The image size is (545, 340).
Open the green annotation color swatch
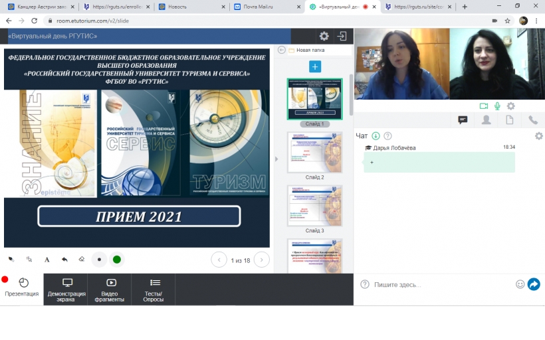coord(117,260)
